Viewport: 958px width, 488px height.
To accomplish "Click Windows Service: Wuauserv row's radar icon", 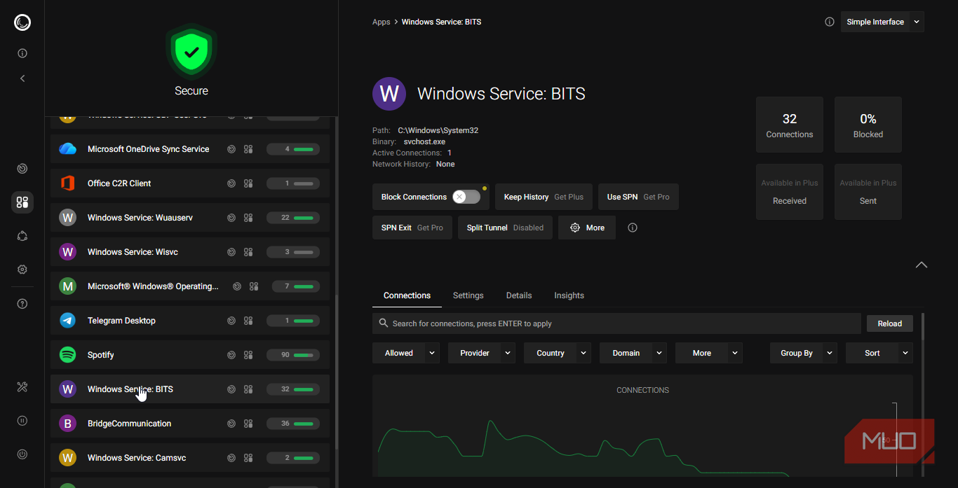I will (x=231, y=218).
